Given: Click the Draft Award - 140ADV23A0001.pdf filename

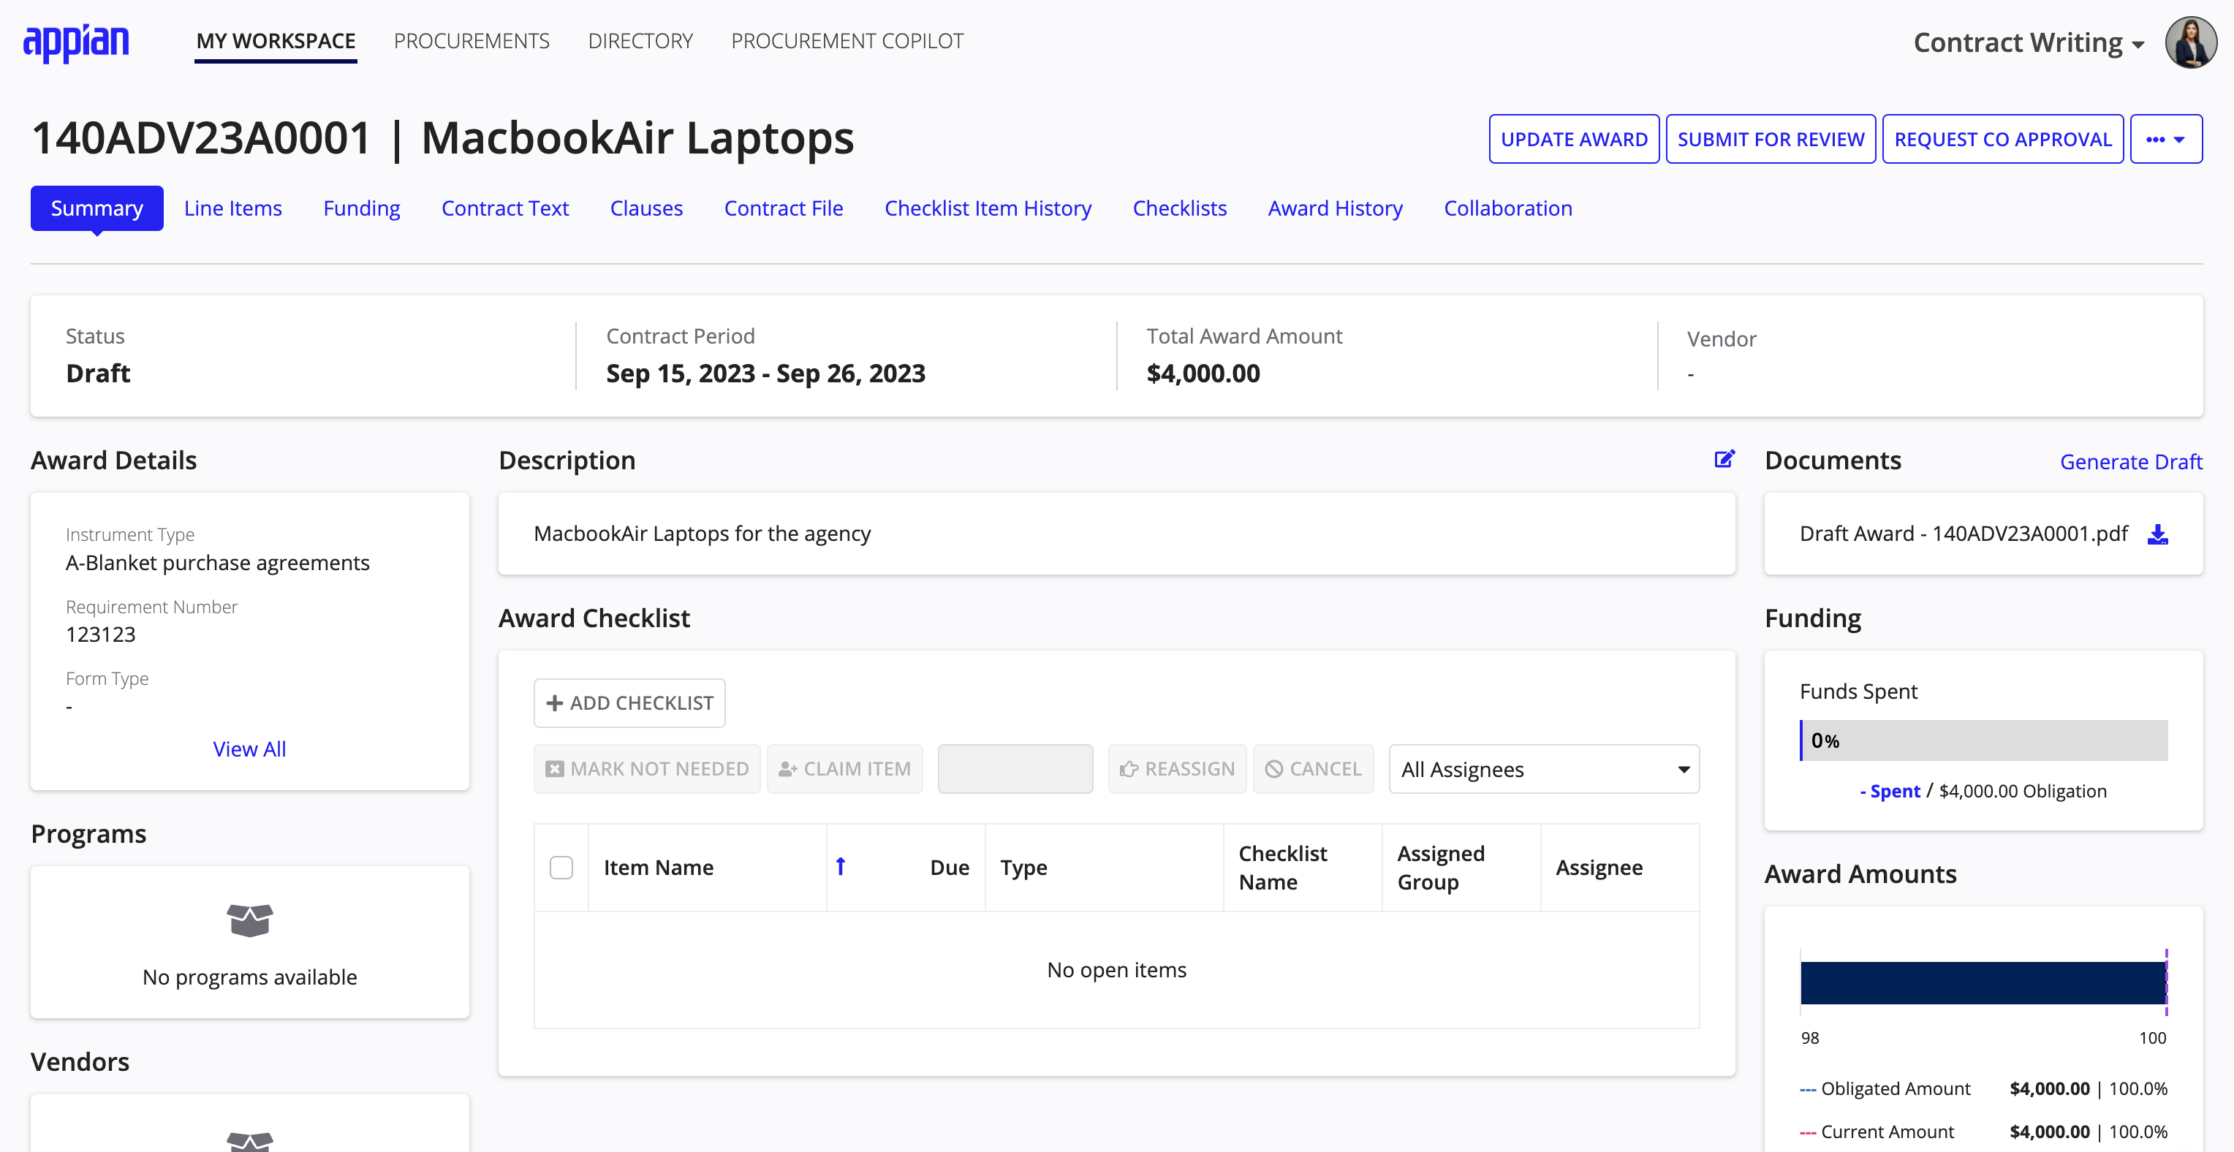Looking at the screenshot, I should click(1964, 534).
